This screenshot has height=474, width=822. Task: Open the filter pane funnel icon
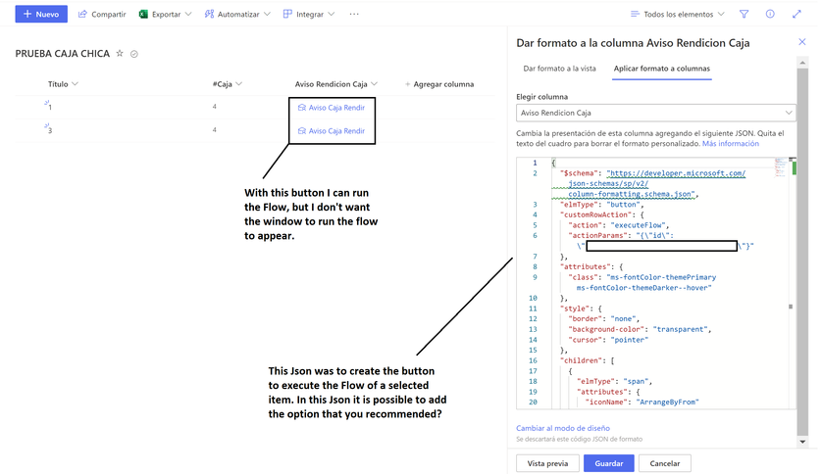(744, 14)
